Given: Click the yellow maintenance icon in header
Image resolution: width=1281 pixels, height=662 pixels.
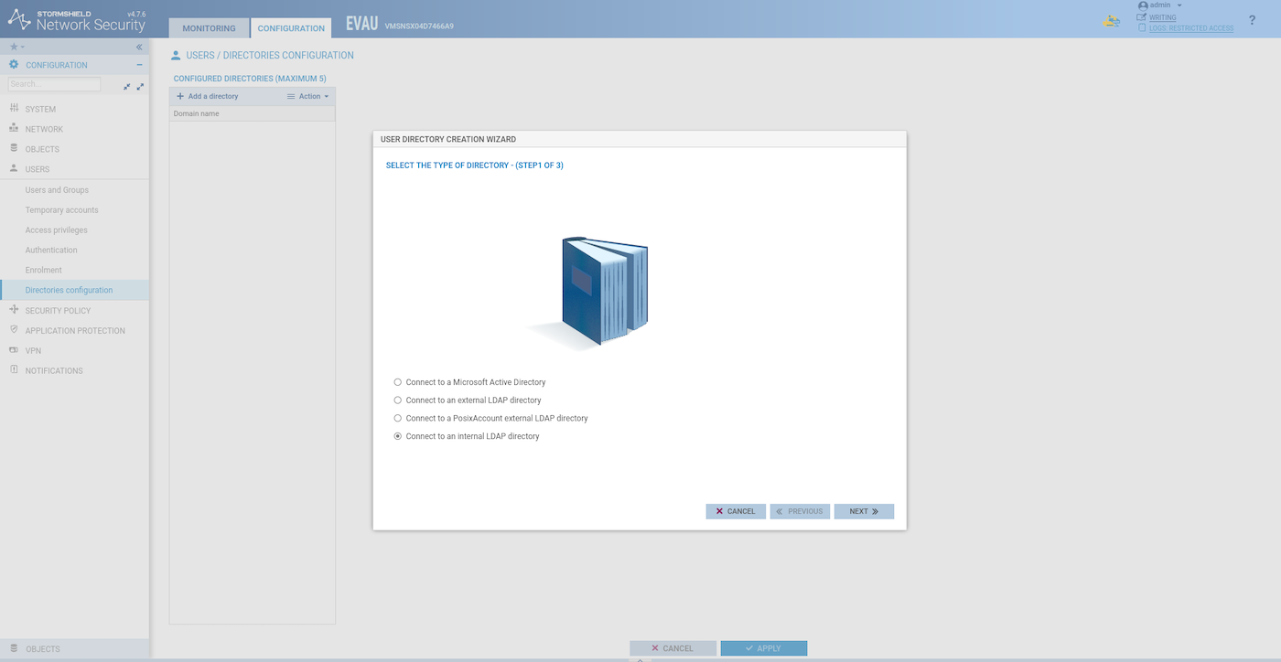Looking at the screenshot, I should [1112, 21].
